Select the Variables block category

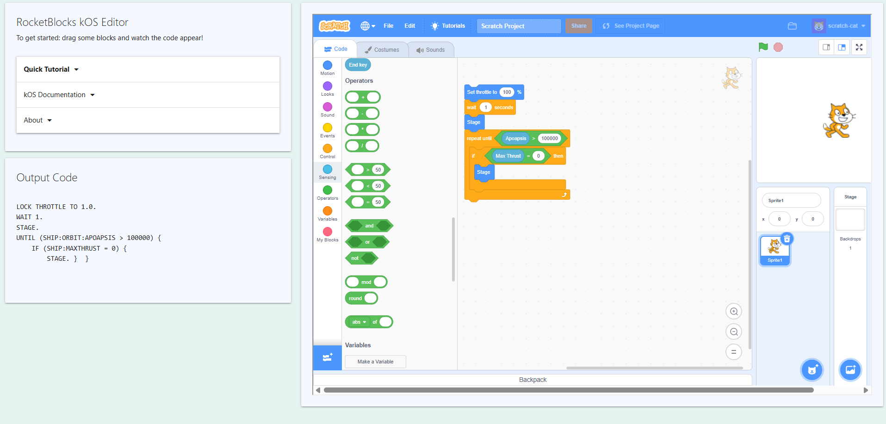328,214
